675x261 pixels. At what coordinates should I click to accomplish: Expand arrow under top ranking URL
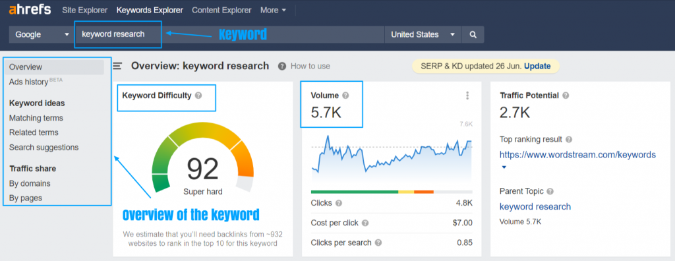click(x=504, y=167)
